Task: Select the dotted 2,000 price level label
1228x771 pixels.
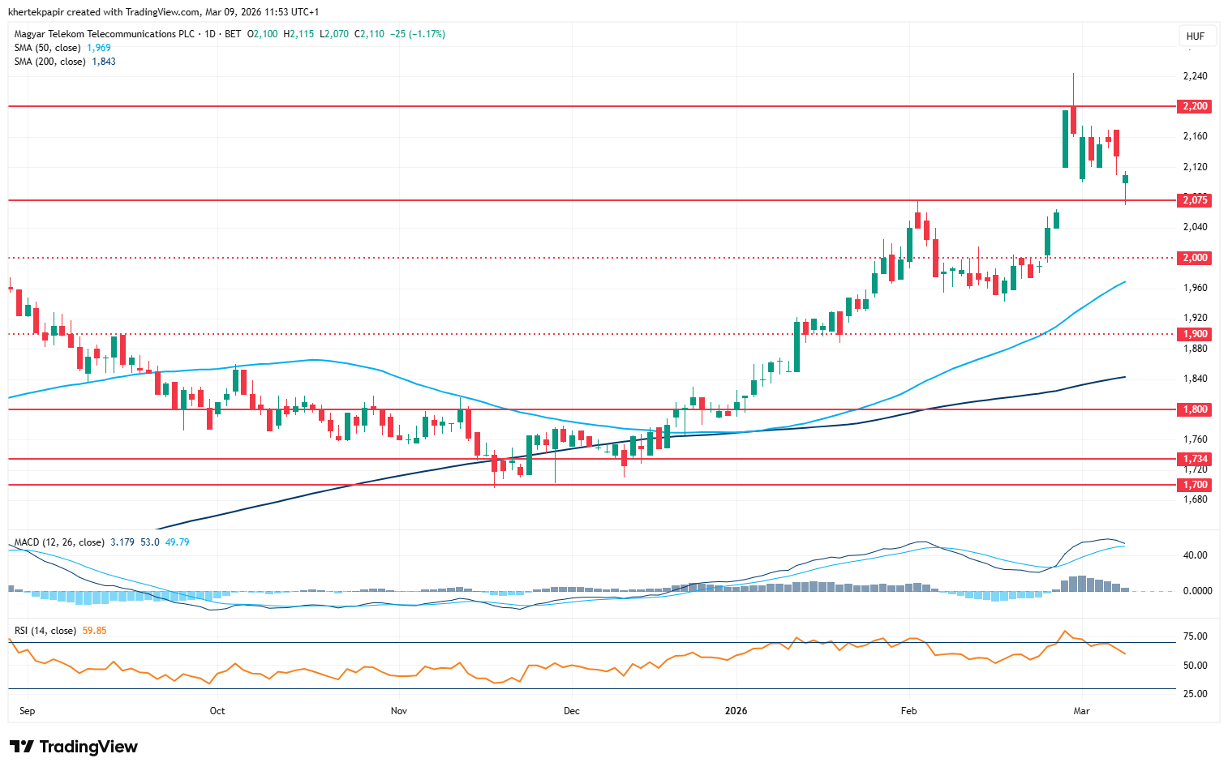Action: [x=1195, y=258]
